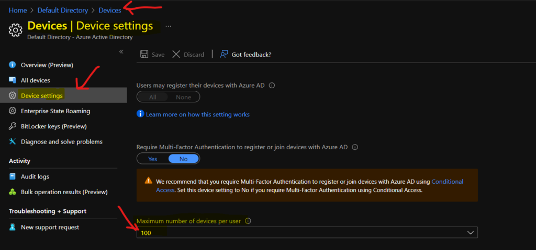Viewport: 536px width, 250px height.
Task: Go to Home breadcrumb
Action: pyautogui.click(x=18, y=10)
